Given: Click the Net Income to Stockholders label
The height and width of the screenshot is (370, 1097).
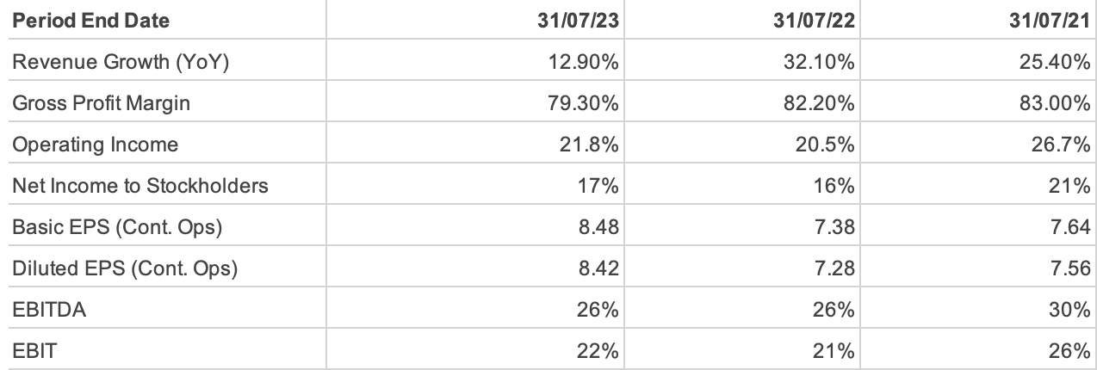Looking at the screenshot, I should 140,186.
